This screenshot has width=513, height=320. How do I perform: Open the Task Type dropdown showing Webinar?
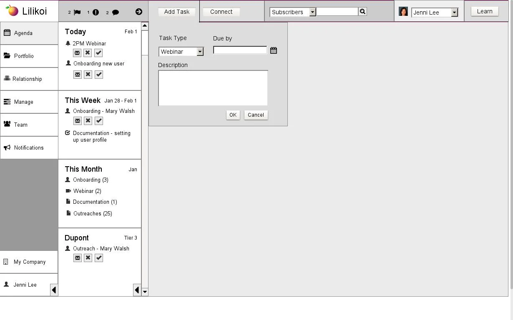point(200,52)
